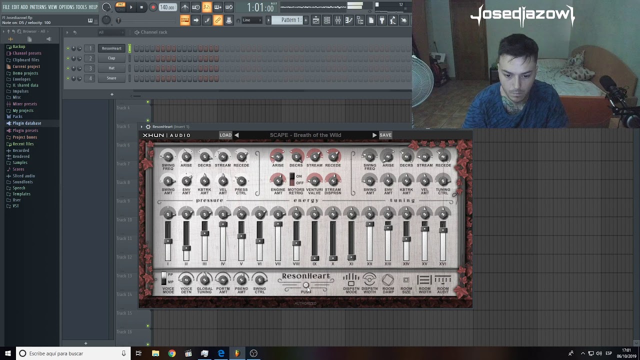The image size is (640, 360).
Task: Select the Clap channel button
Action: pyautogui.click(x=111, y=58)
